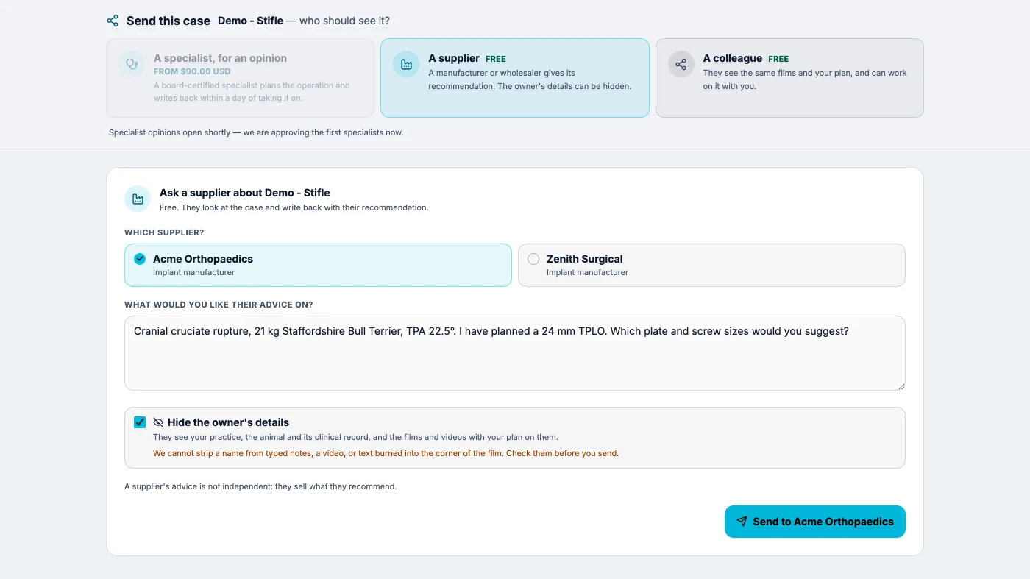Choose the A colleague sharing option
1030x579 pixels.
(x=789, y=78)
